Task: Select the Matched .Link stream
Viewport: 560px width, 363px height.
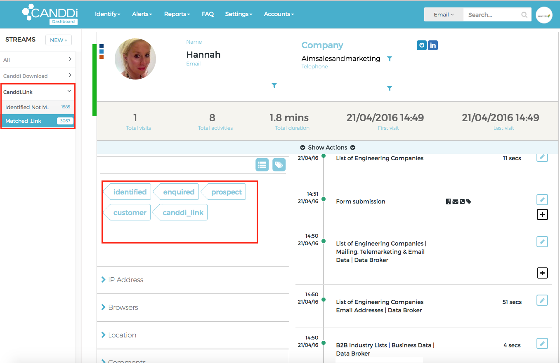Action: tap(38, 121)
